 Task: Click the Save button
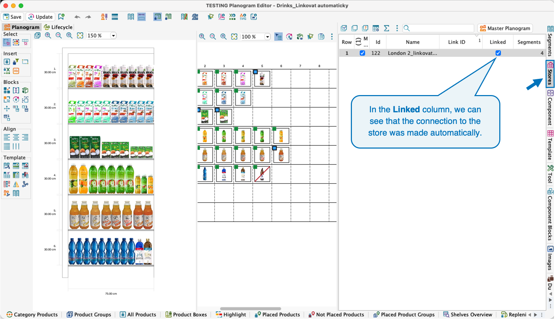pos(12,17)
